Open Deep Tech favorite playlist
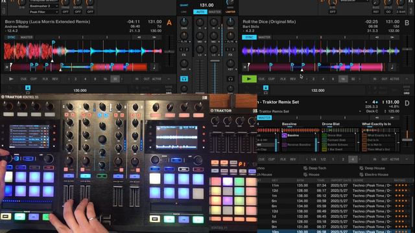The height and width of the screenshot is (233, 415). (315, 168)
